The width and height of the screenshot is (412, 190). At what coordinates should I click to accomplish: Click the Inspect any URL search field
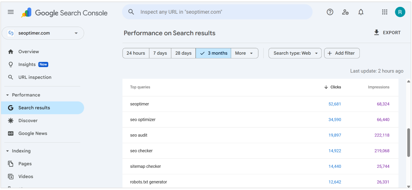pos(220,12)
